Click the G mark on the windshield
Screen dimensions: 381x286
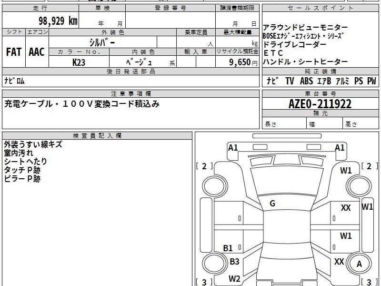point(272,204)
